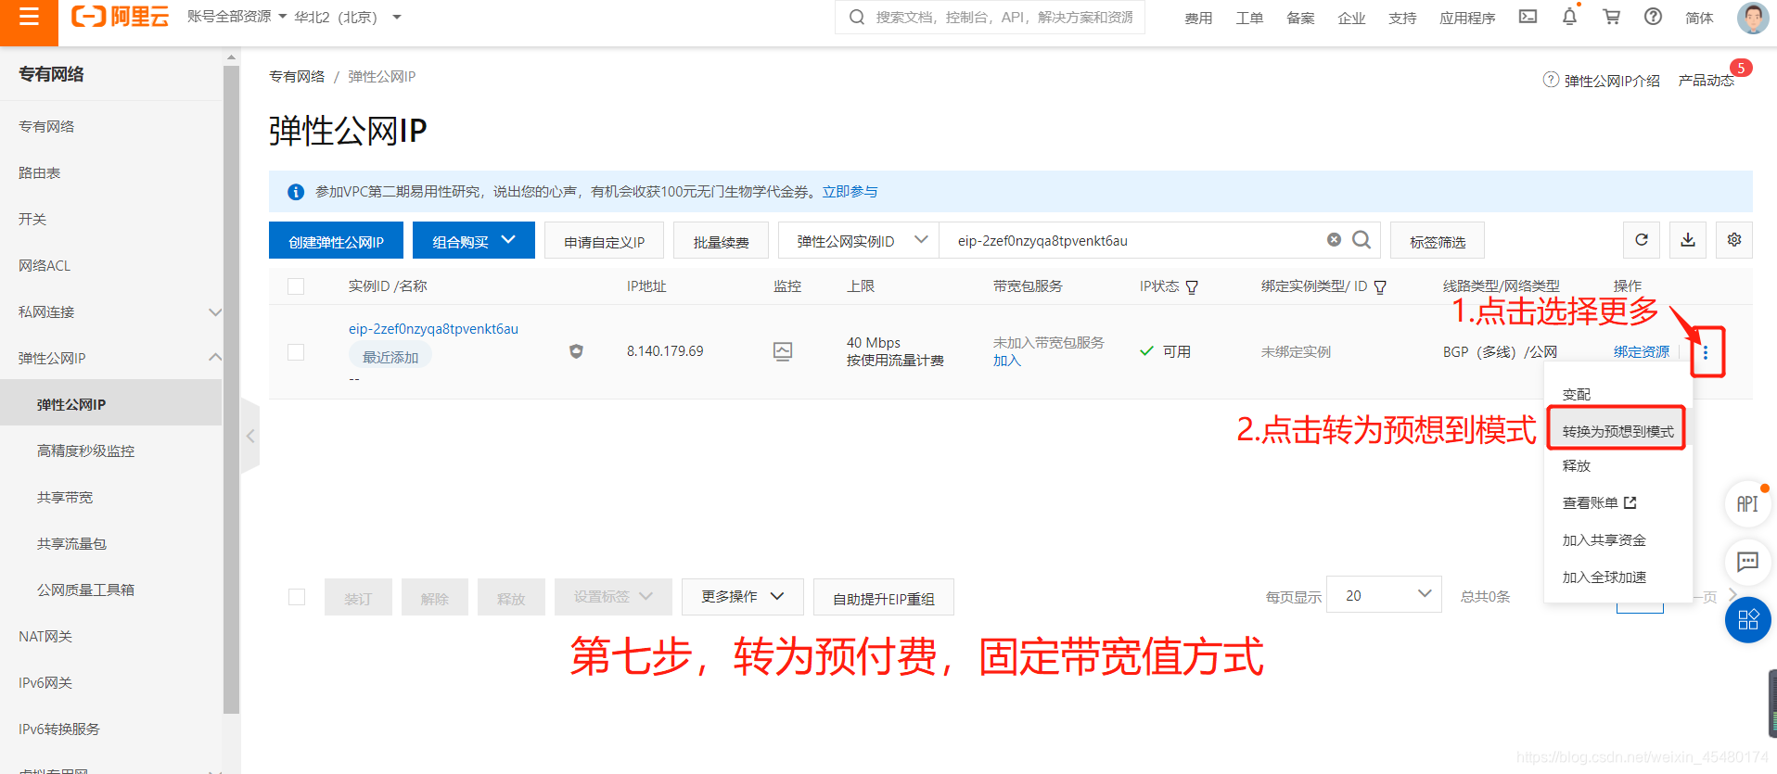The height and width of the screenshot is (774, 1777).
Task: Click the shield icon beside the instance
Action: click(576, 351)
